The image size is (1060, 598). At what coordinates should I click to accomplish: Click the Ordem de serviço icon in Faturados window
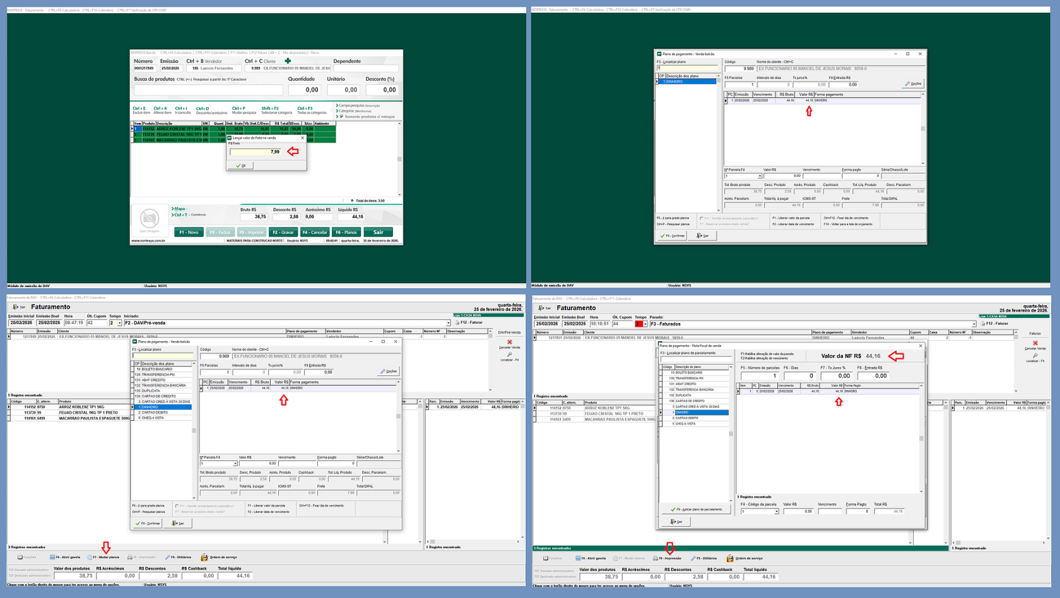click(x=730, y=558)
